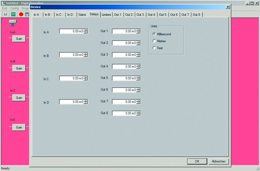Click the Gain block for In-C

pyautogui.click(x=19, y=98)
